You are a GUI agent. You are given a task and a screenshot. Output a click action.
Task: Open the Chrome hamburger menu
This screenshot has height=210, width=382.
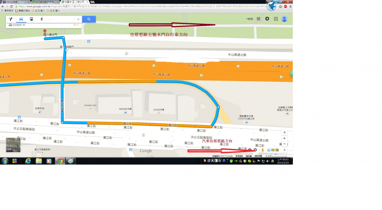(x=290, y=6)
